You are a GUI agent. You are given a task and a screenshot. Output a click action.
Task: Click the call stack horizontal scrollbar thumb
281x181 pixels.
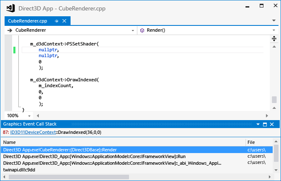[x=69, y=177]
